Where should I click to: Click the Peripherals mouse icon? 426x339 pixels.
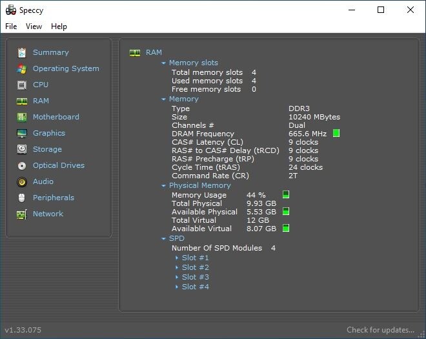pyautogui.click(x=22, y=198)
